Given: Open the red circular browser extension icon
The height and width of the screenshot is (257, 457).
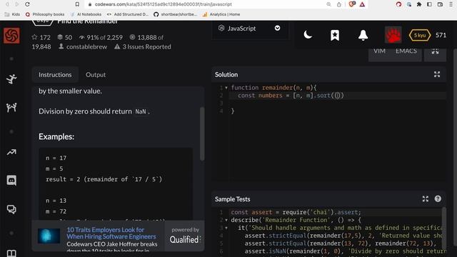Looking at the screenshot, I should (x=398, y=4).
